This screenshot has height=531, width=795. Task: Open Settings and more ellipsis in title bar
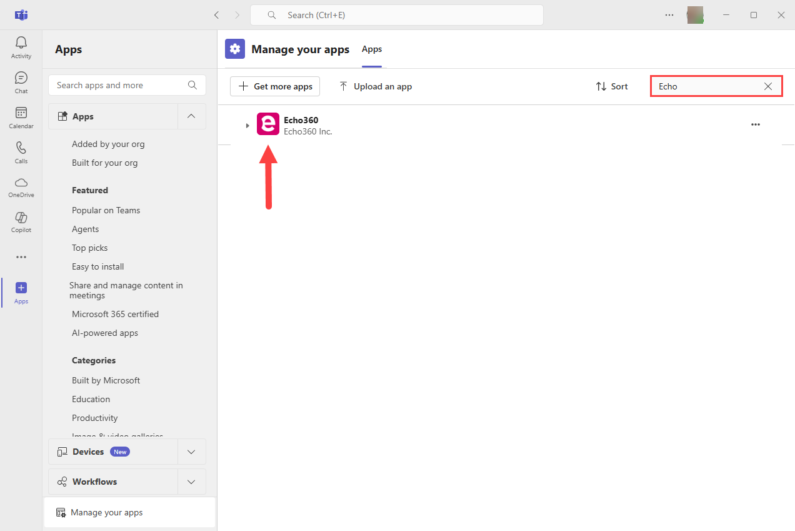tap(669, 15)
